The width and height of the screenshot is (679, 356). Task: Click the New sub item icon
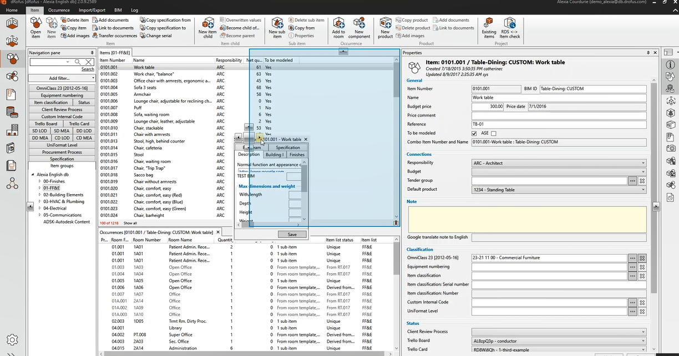(276, 27)
